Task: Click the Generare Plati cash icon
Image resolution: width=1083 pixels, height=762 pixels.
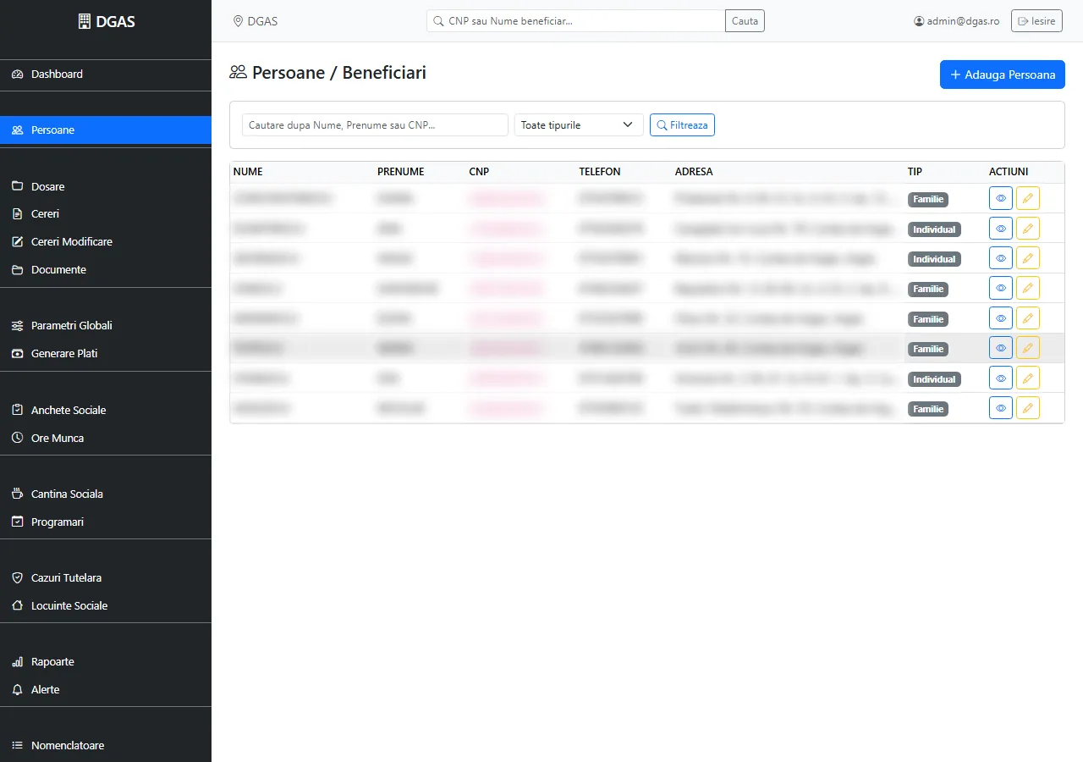Action: [x=17, y=354]
